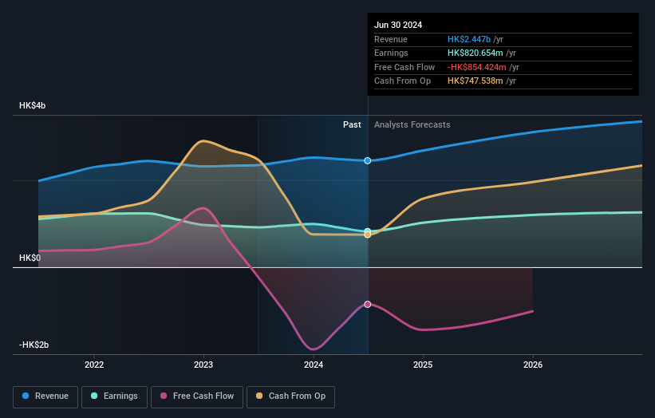Image resolution: width=655 pixels, height=418 pixels.
Task: Toggle the Earnings legend button
Action: pos(114,396)
